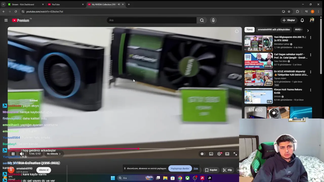The image size is (324, 182).
Task: Open the Oluştur create menu
Action: point(289,20)
